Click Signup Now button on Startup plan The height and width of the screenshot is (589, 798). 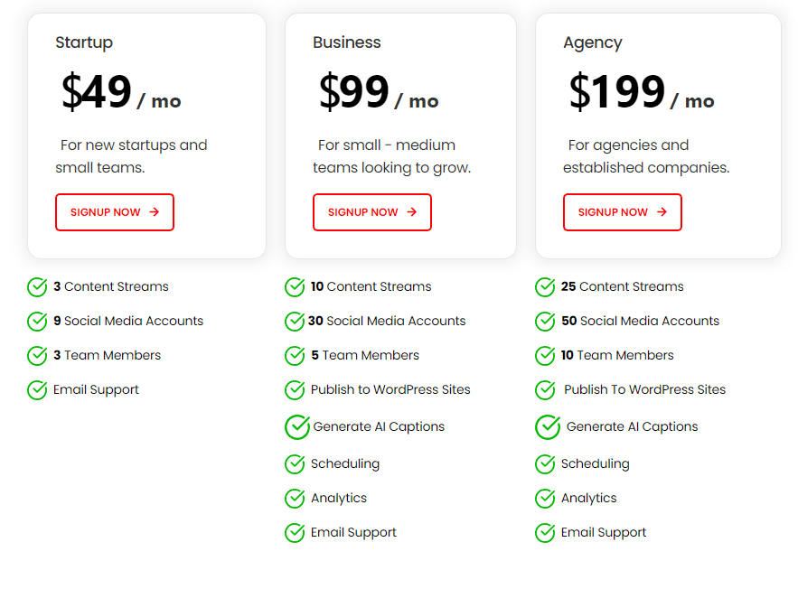coord(115,212)
